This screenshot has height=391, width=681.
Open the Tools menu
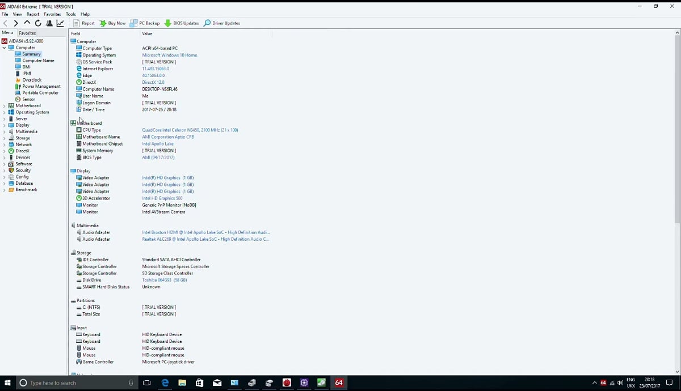pyautogui.click(x=70, y=14)
